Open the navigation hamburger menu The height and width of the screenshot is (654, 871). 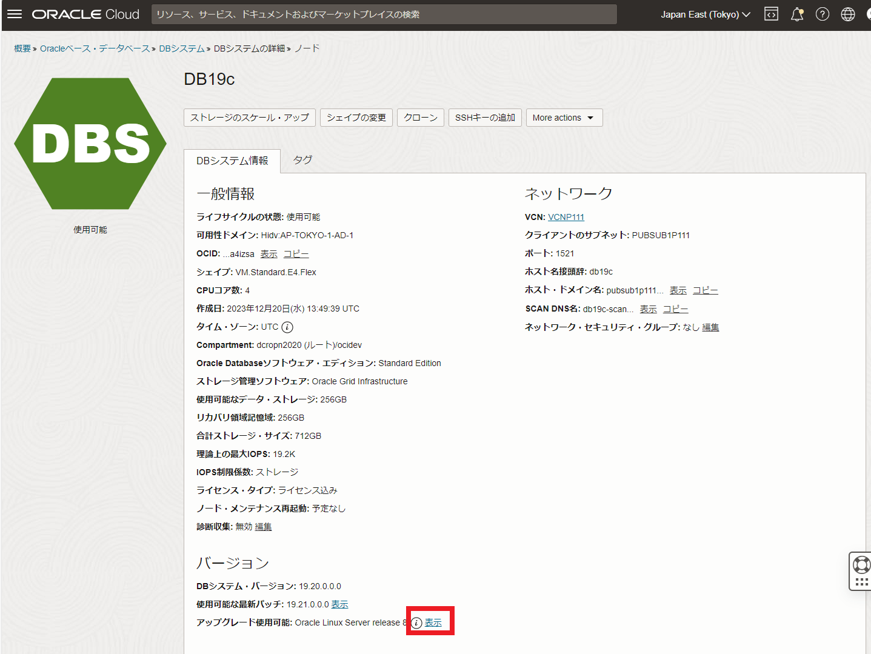[13, 15]
